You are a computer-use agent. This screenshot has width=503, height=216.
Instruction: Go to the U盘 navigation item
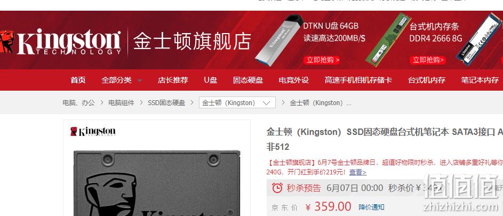(x=211, y=80)
